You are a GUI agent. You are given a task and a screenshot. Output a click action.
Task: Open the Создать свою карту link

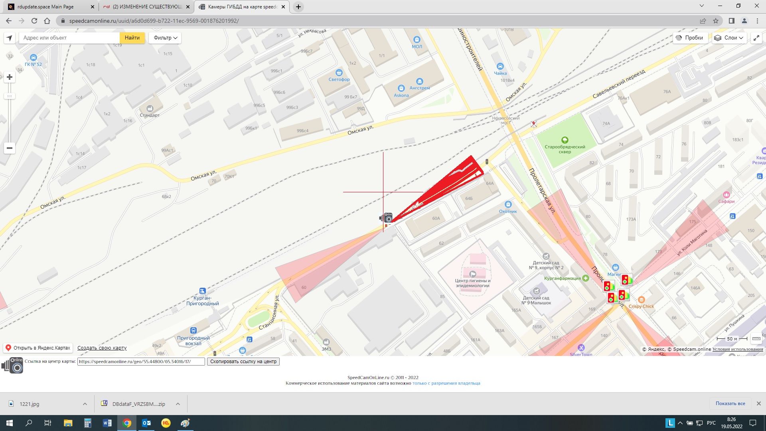point(102,348)
